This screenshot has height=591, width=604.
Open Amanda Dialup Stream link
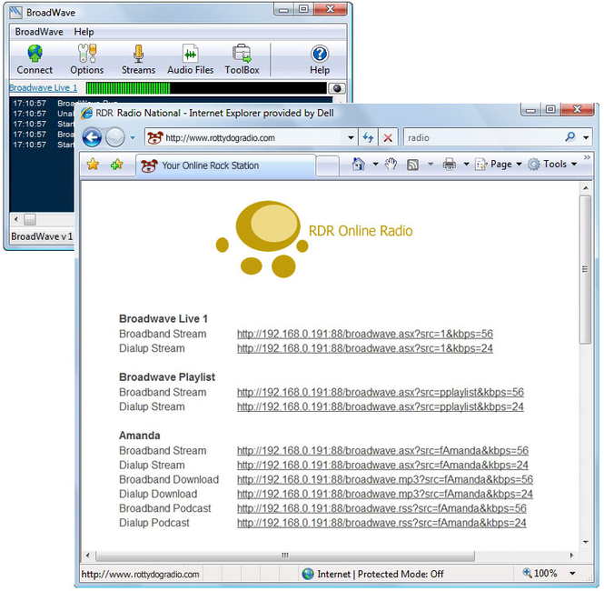point(382,465)
